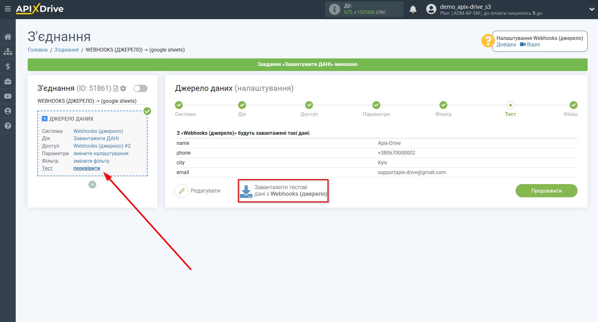Open the Головна breadcrumb link
Image resolution: width=598 pixels, height=322 pixels.
click(x=38, y=50)
